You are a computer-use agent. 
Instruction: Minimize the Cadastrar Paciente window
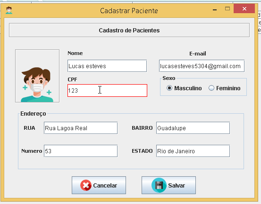point(215,9)
